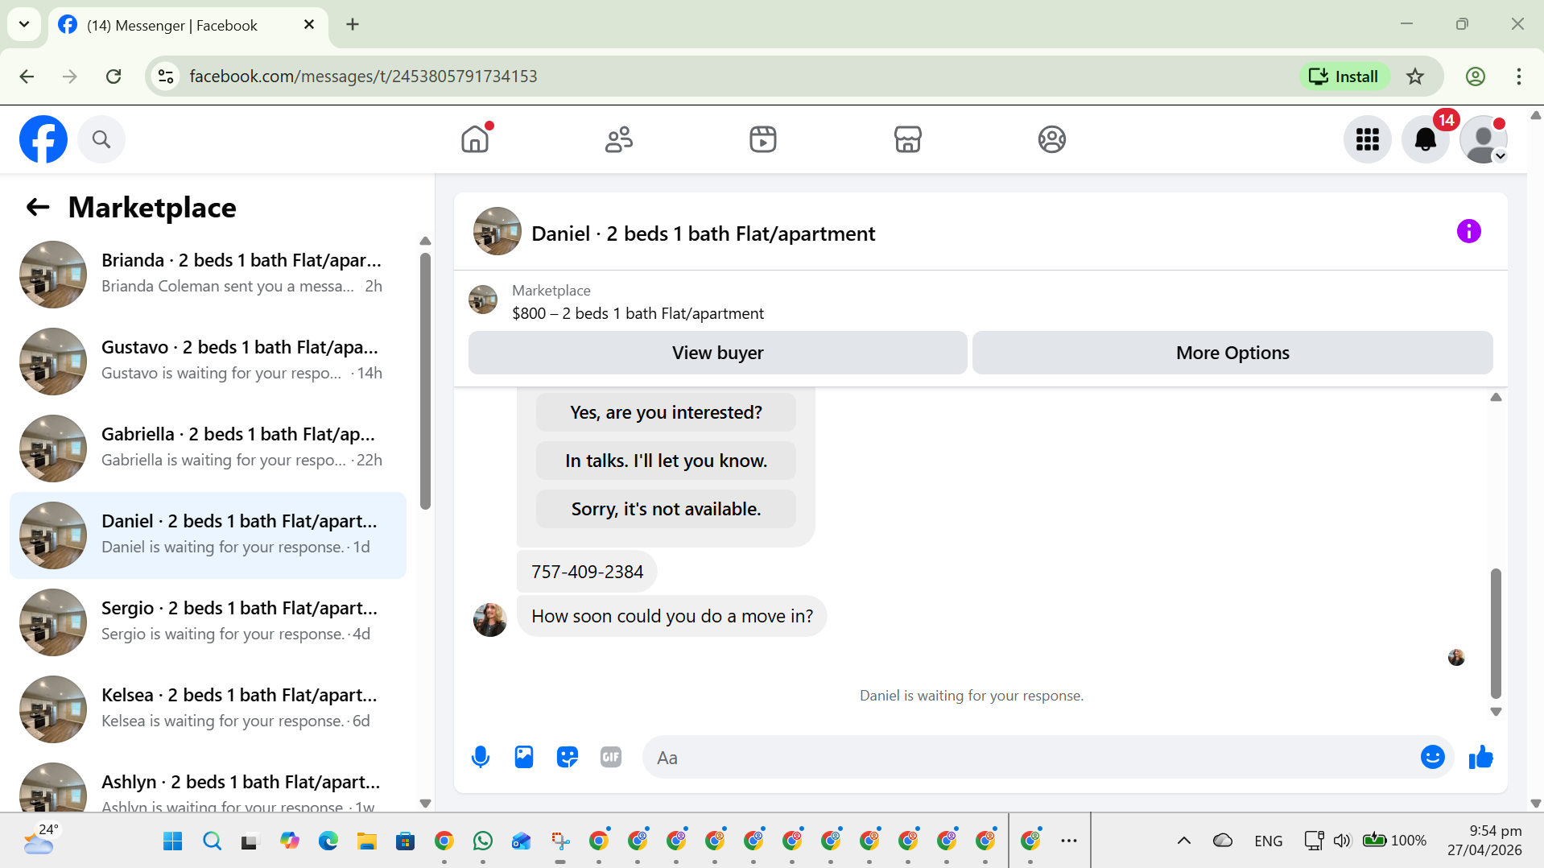Open the Marketplace storefront icon
Viewport: 1544px width, 868px height.
(x=907, y=139)
